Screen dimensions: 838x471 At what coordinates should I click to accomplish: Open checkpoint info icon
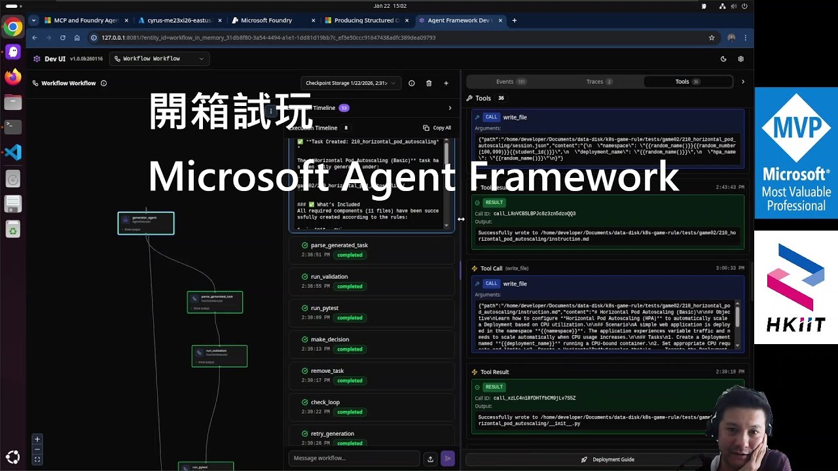coord(411,83)
